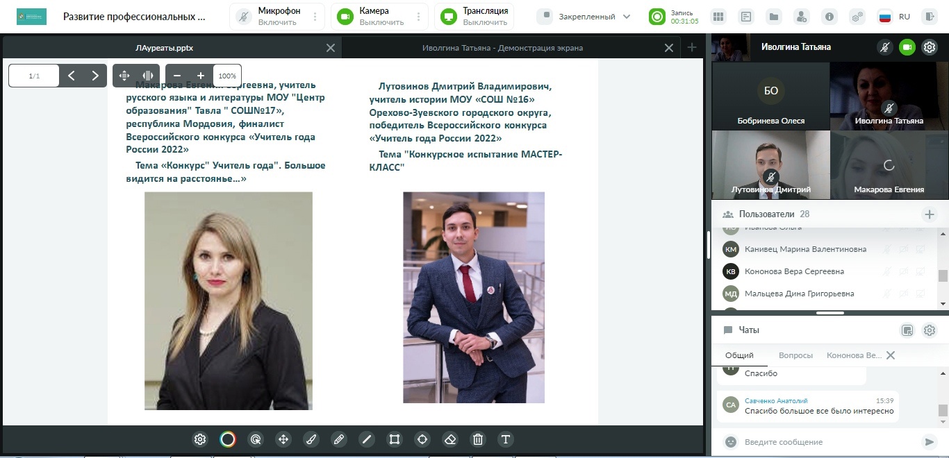The width and height of the screenshot is (949, 458).
Task: Click the trash can to clear drawings
Action: pos(478,439)
